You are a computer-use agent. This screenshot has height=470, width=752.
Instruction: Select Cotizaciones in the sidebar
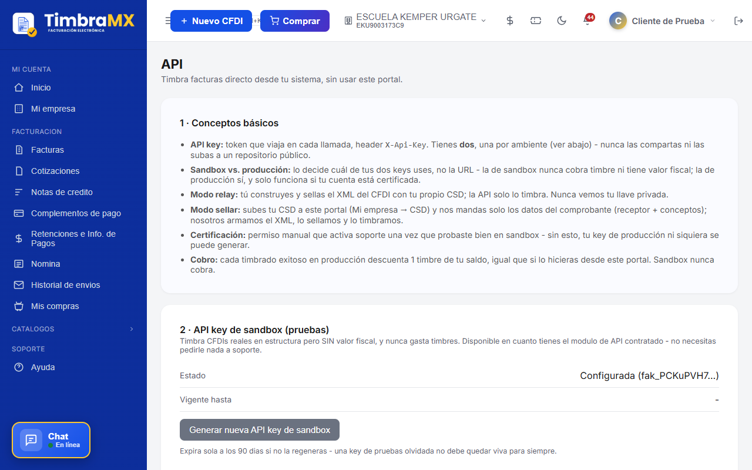point(73,171)
